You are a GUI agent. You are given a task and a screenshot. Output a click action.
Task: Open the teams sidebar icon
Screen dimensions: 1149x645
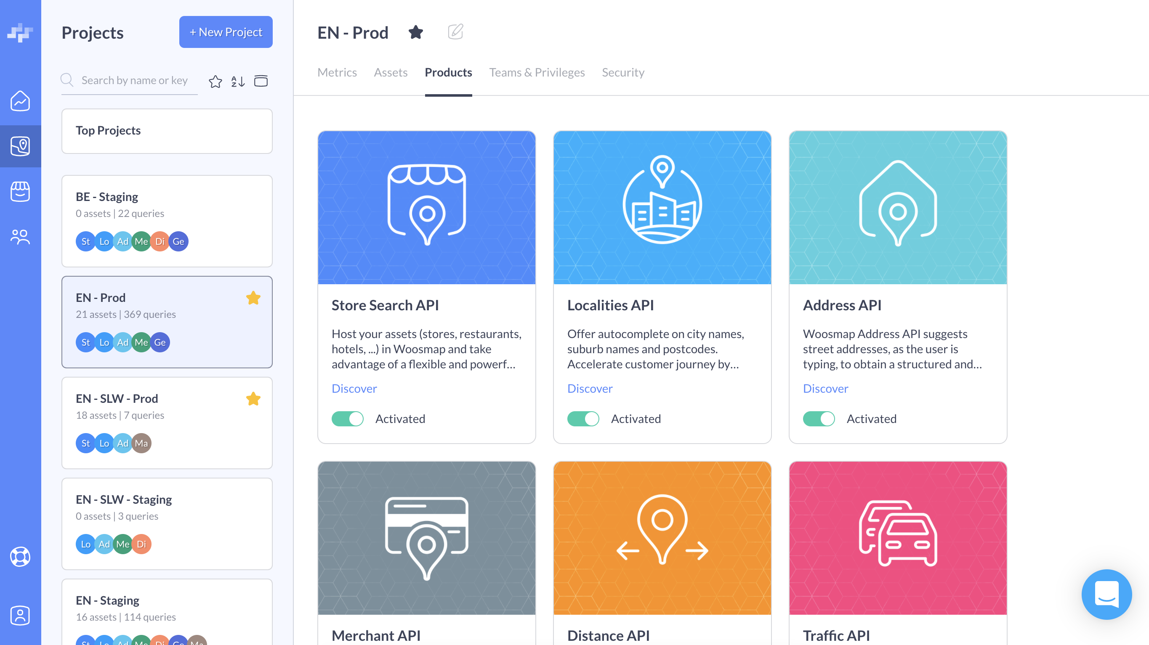point(20,237)
